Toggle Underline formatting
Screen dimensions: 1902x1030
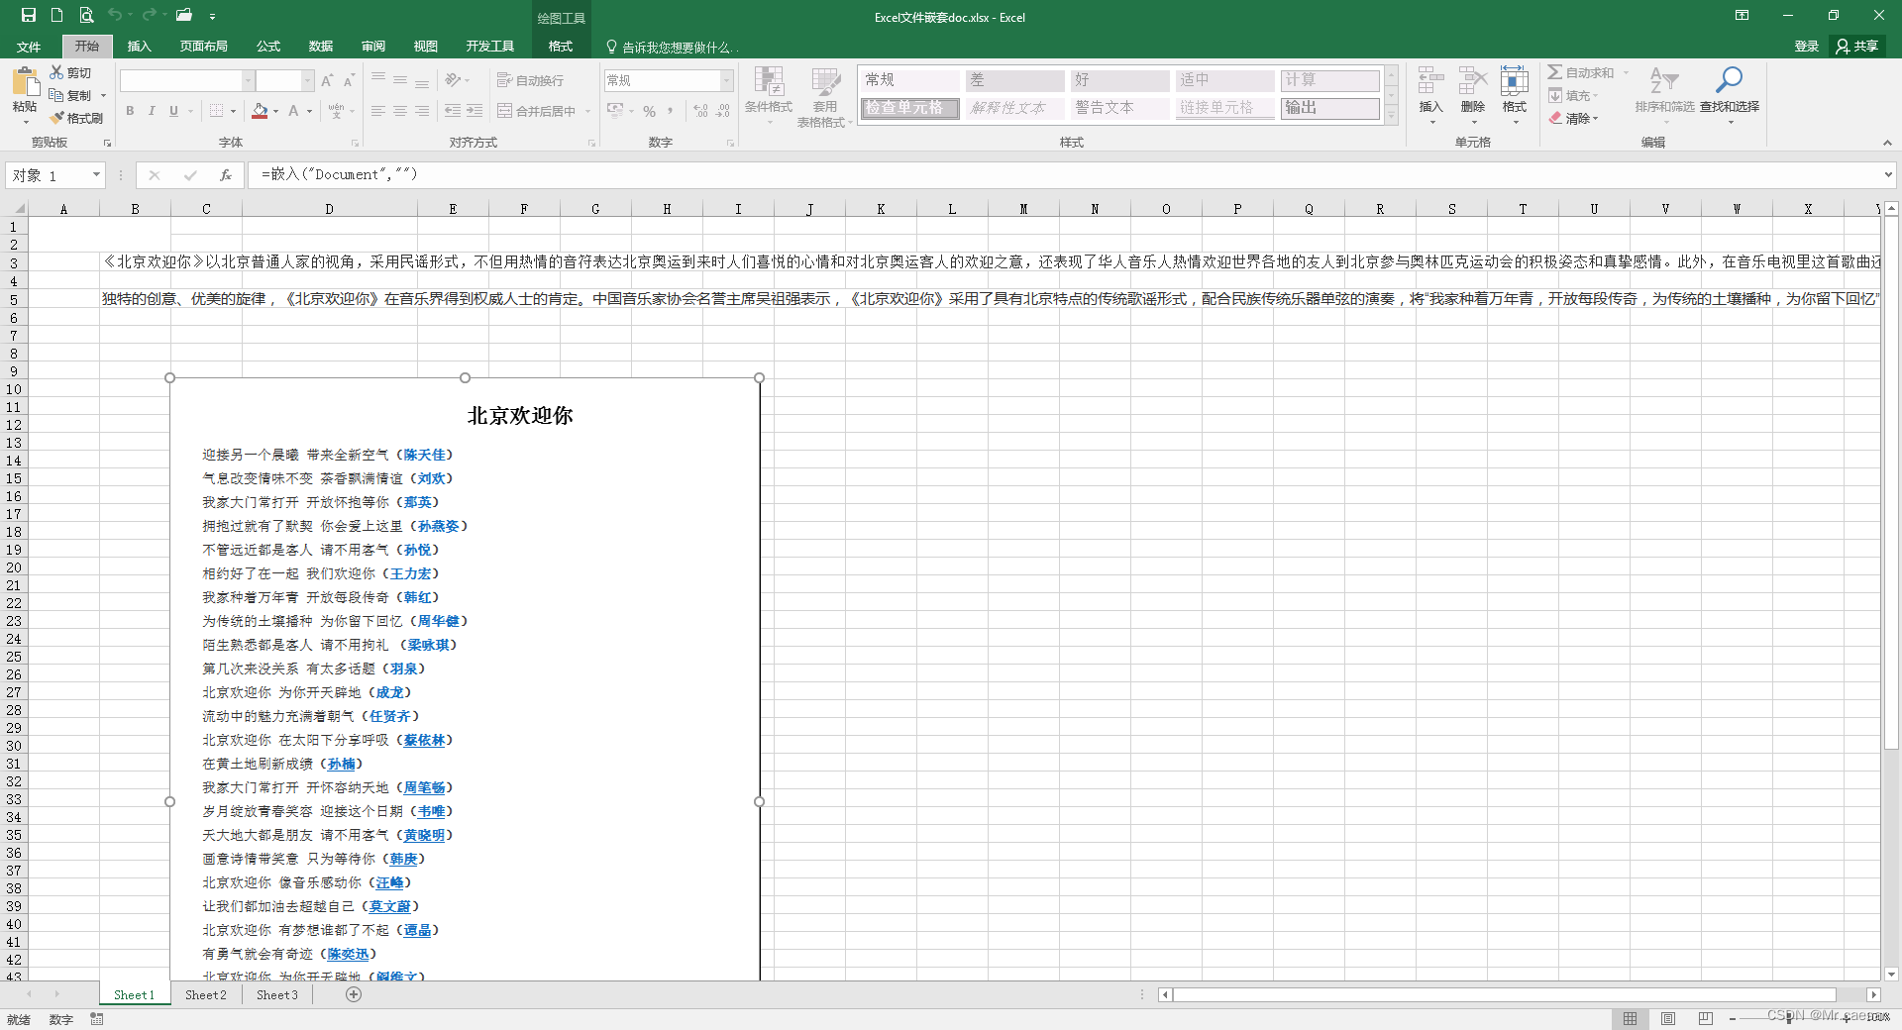pos(173,111)
